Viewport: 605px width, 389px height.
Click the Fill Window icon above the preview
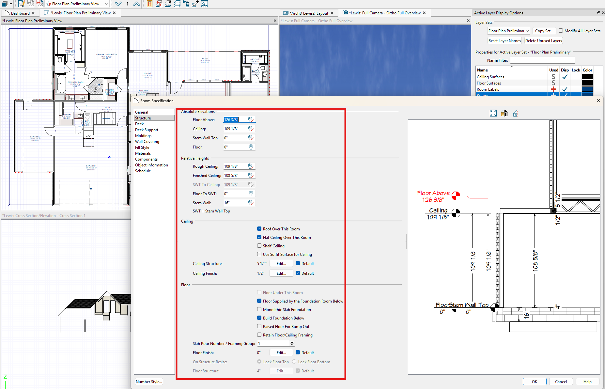pos(493,113)
